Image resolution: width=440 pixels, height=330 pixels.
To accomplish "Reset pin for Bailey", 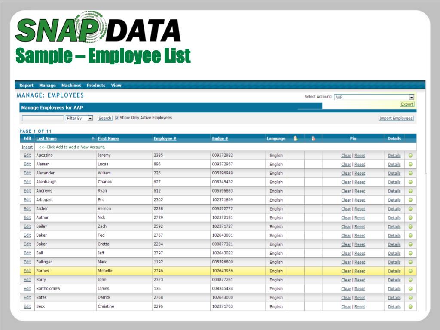I will pyautogui.click(x=360, y=227).
